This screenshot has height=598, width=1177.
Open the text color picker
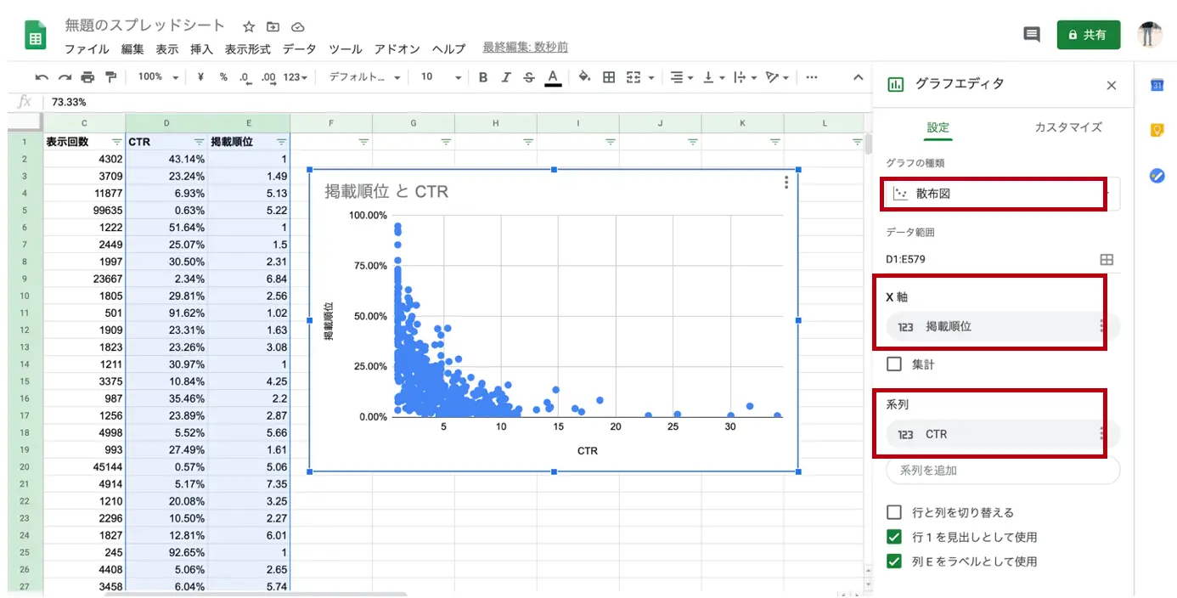pos(553,77)
